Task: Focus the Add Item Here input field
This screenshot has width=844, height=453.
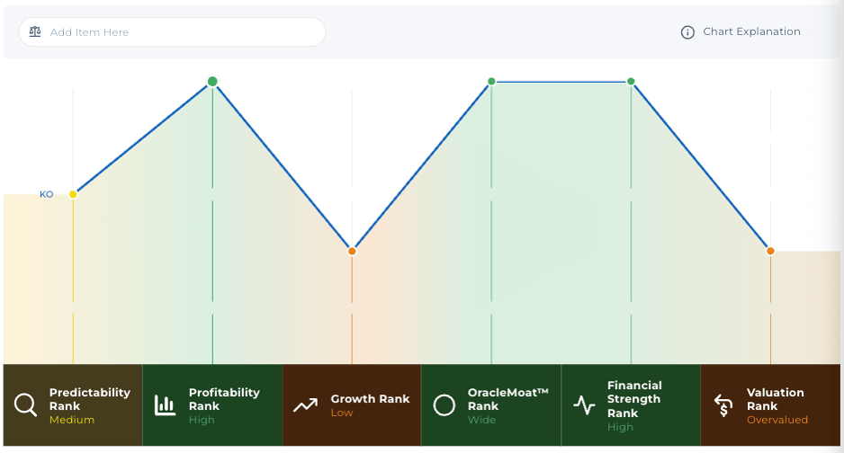Action: point(172,31)
